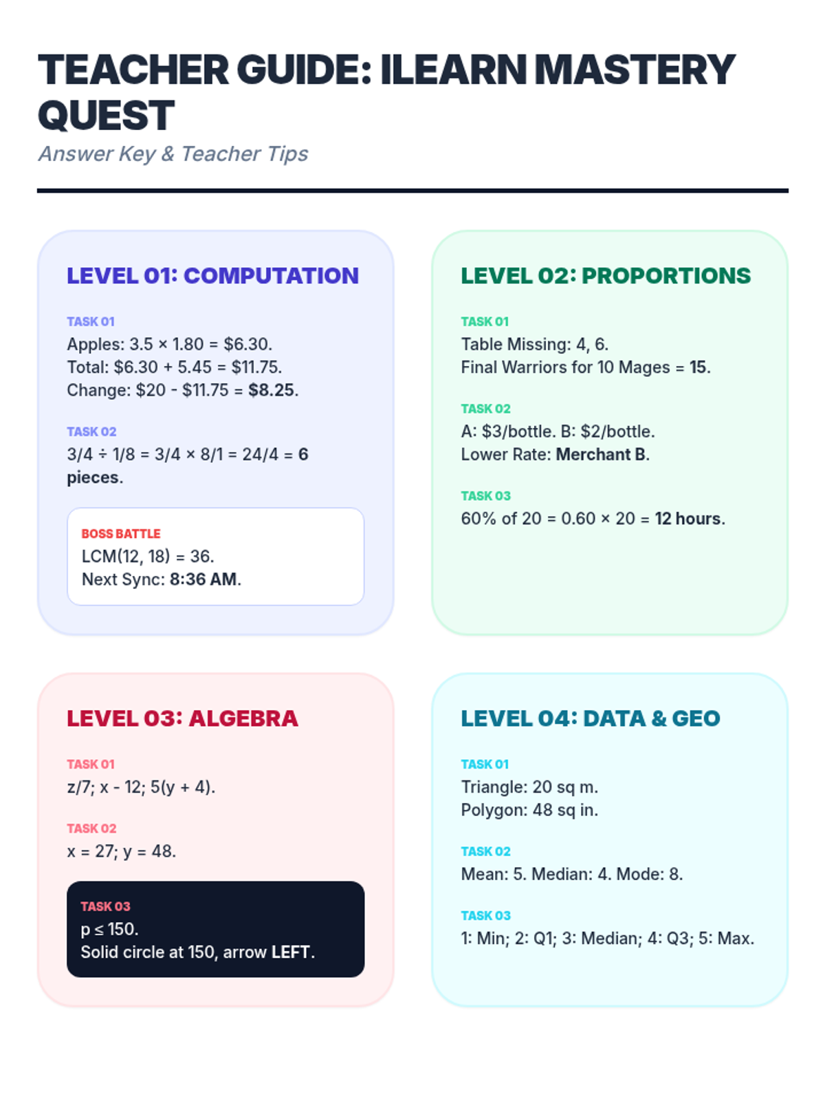Click the dark Task 03 algebra box

215,929
